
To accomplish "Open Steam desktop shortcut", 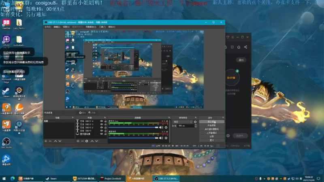I will [6, 92].
